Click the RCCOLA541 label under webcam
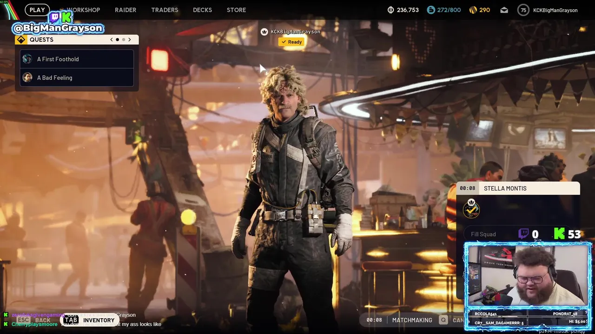 [x=486, y=314]
